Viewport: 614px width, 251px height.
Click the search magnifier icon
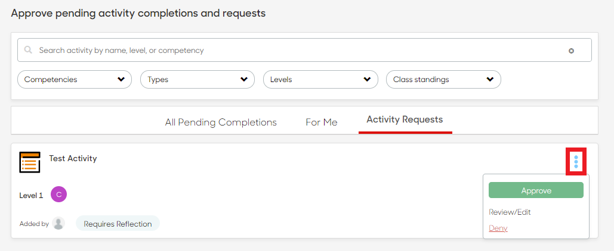coord(28,50)
